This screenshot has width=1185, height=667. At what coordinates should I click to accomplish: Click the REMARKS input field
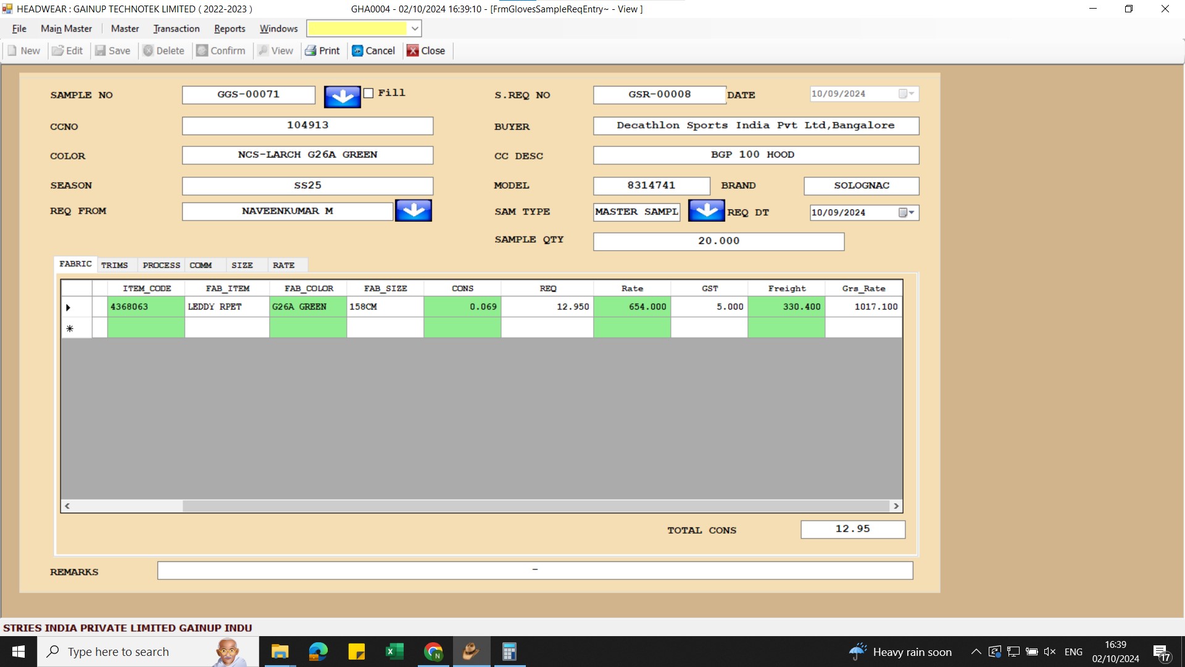534,571
